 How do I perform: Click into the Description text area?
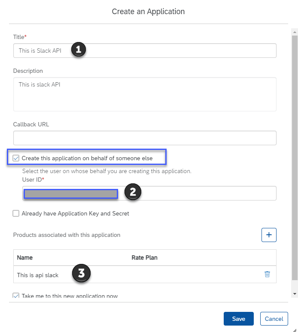point(145,94)
